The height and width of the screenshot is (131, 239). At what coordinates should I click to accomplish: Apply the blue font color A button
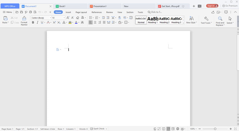[76, 22]
